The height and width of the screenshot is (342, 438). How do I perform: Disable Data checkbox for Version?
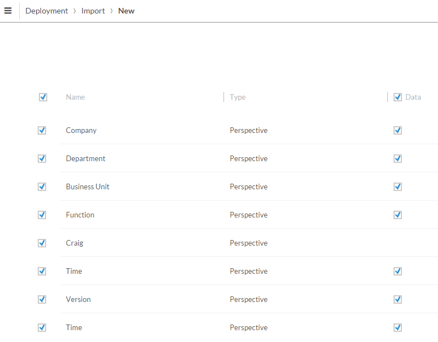click(398, 299)
